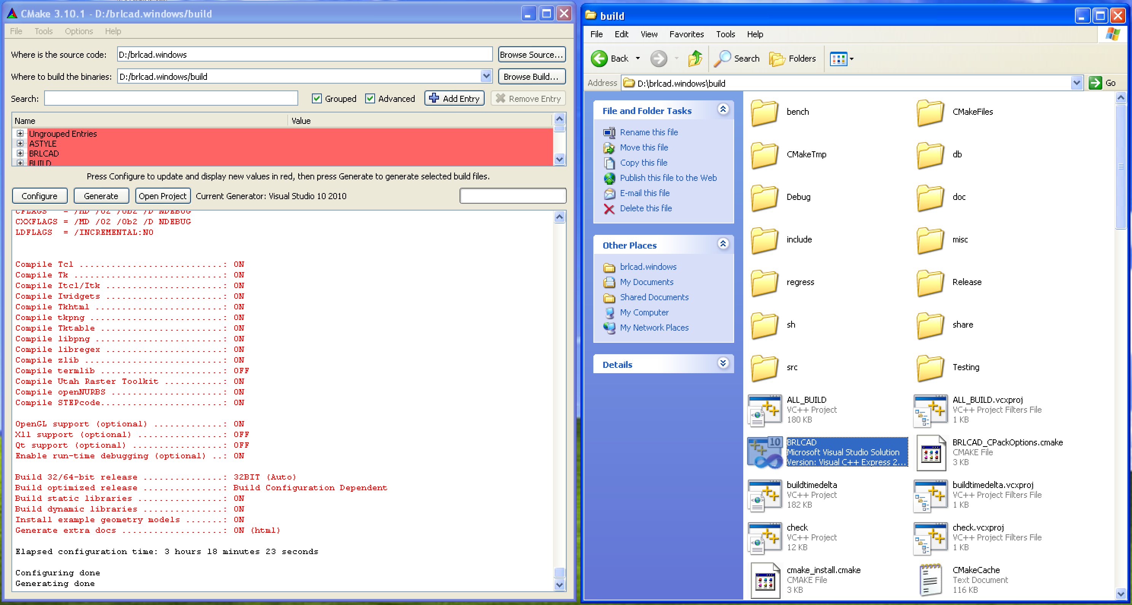Select the check VC++ Project icon

pos(765,538)
